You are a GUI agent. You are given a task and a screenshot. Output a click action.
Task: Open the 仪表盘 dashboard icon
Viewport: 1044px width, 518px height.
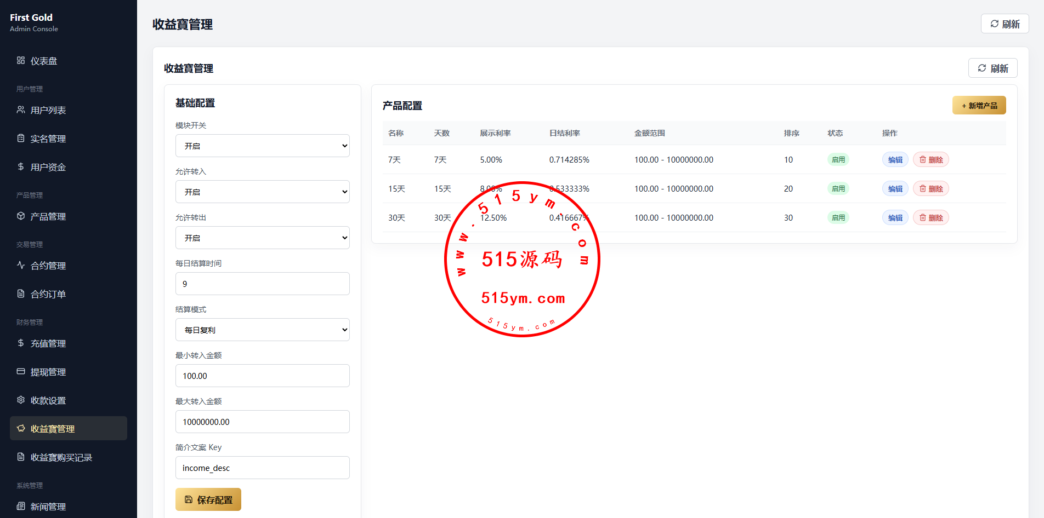[x=21, y=60]
